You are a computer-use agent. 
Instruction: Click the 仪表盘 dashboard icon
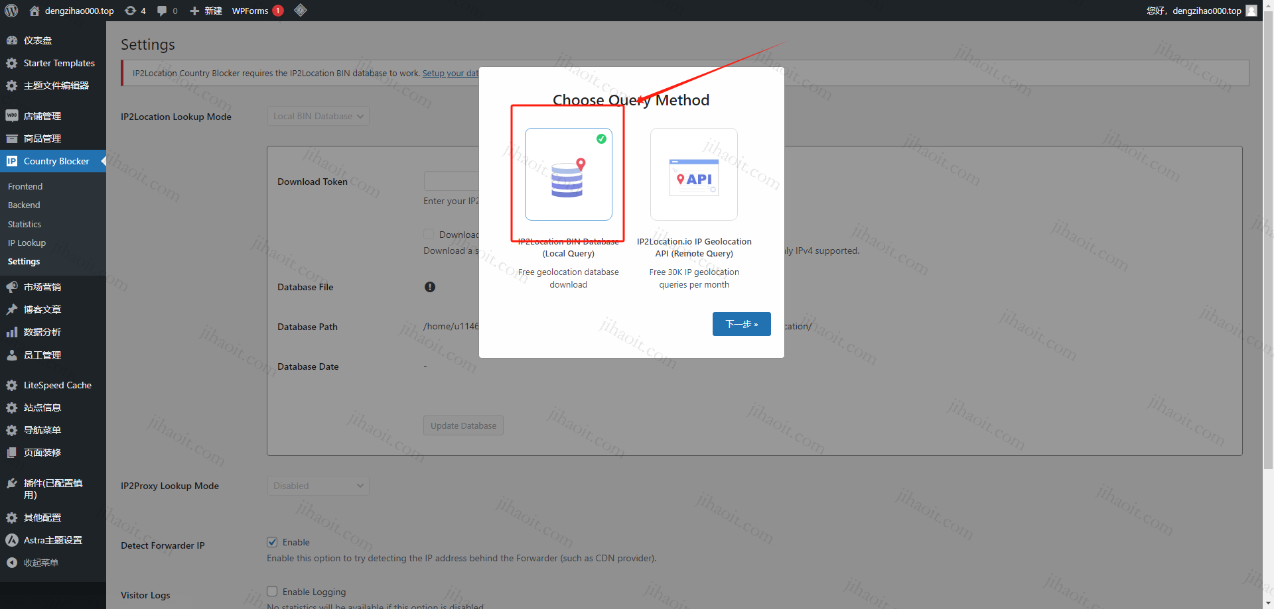[12, 40]
